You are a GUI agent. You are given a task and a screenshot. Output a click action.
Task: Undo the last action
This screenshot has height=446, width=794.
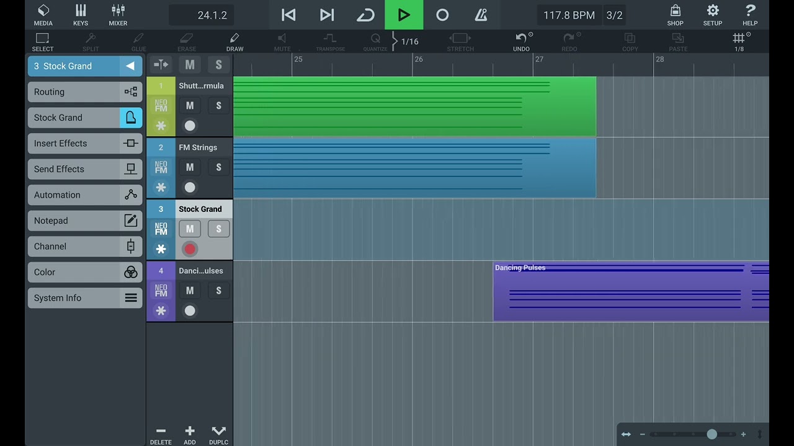pos(521,42)
